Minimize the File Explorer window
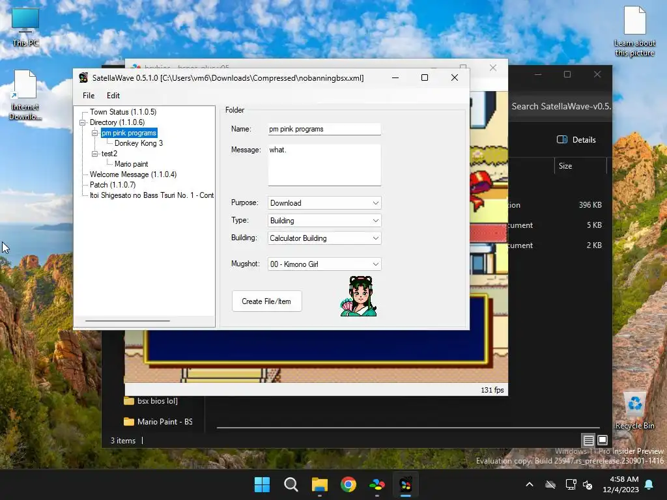667x500 pixels. coord(538,74)
